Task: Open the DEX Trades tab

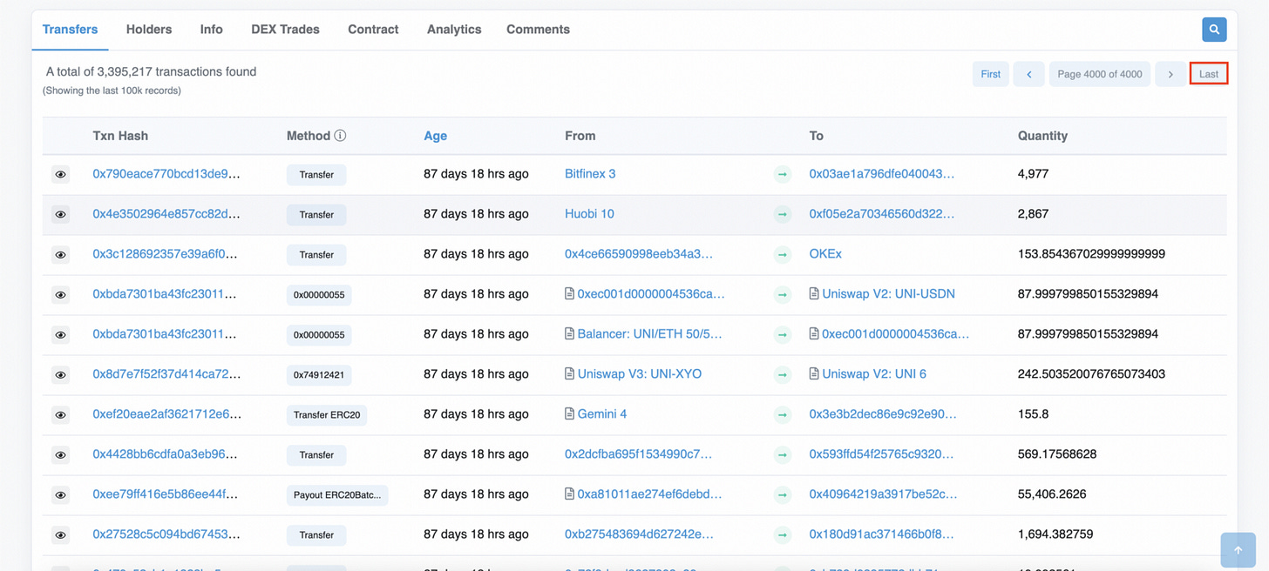Action: (285, 30)
